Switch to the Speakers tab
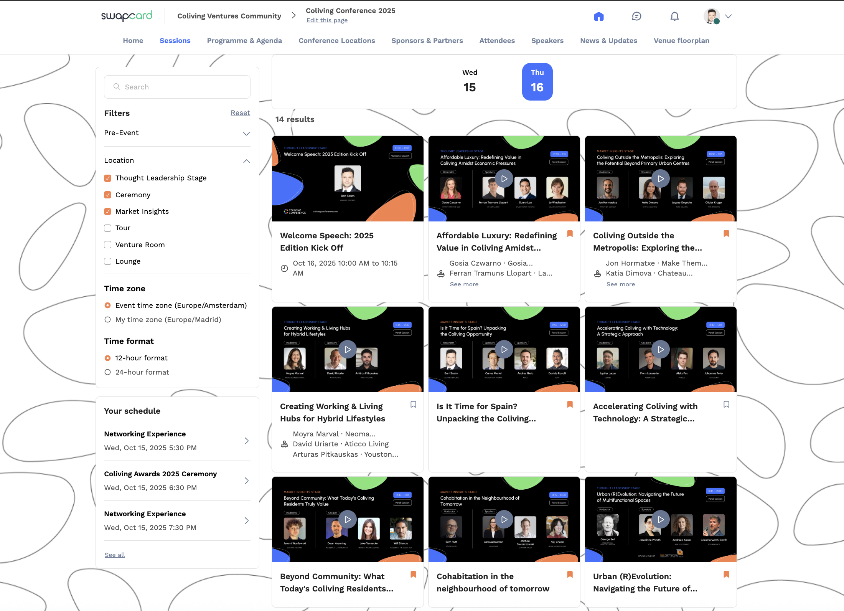844x611 pixels. click(x=547, y=41)
